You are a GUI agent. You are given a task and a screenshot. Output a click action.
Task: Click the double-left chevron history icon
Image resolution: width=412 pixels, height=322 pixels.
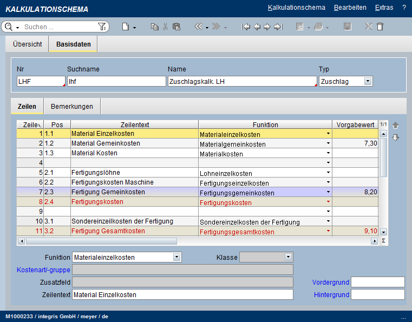199,27
